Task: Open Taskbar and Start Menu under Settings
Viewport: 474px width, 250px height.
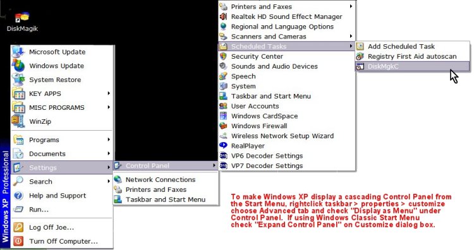Action: coord(166,199)
